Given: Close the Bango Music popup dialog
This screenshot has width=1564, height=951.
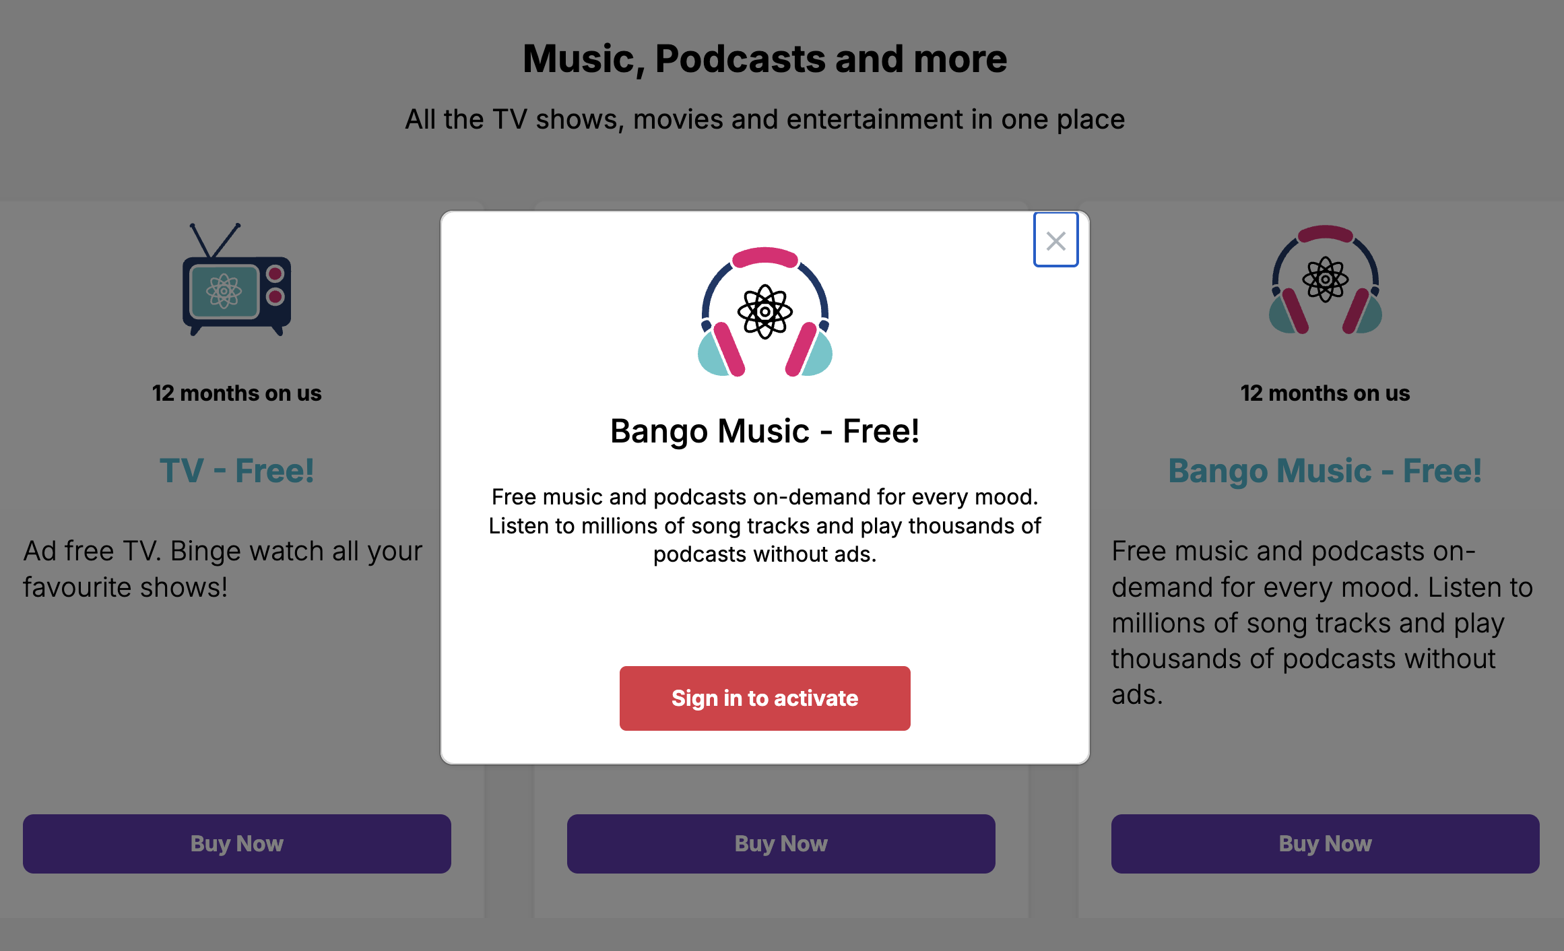Looking at the screenshot, I should click(1055, 240).
